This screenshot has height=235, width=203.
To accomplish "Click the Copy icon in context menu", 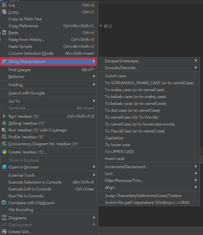I will point(4,12).
